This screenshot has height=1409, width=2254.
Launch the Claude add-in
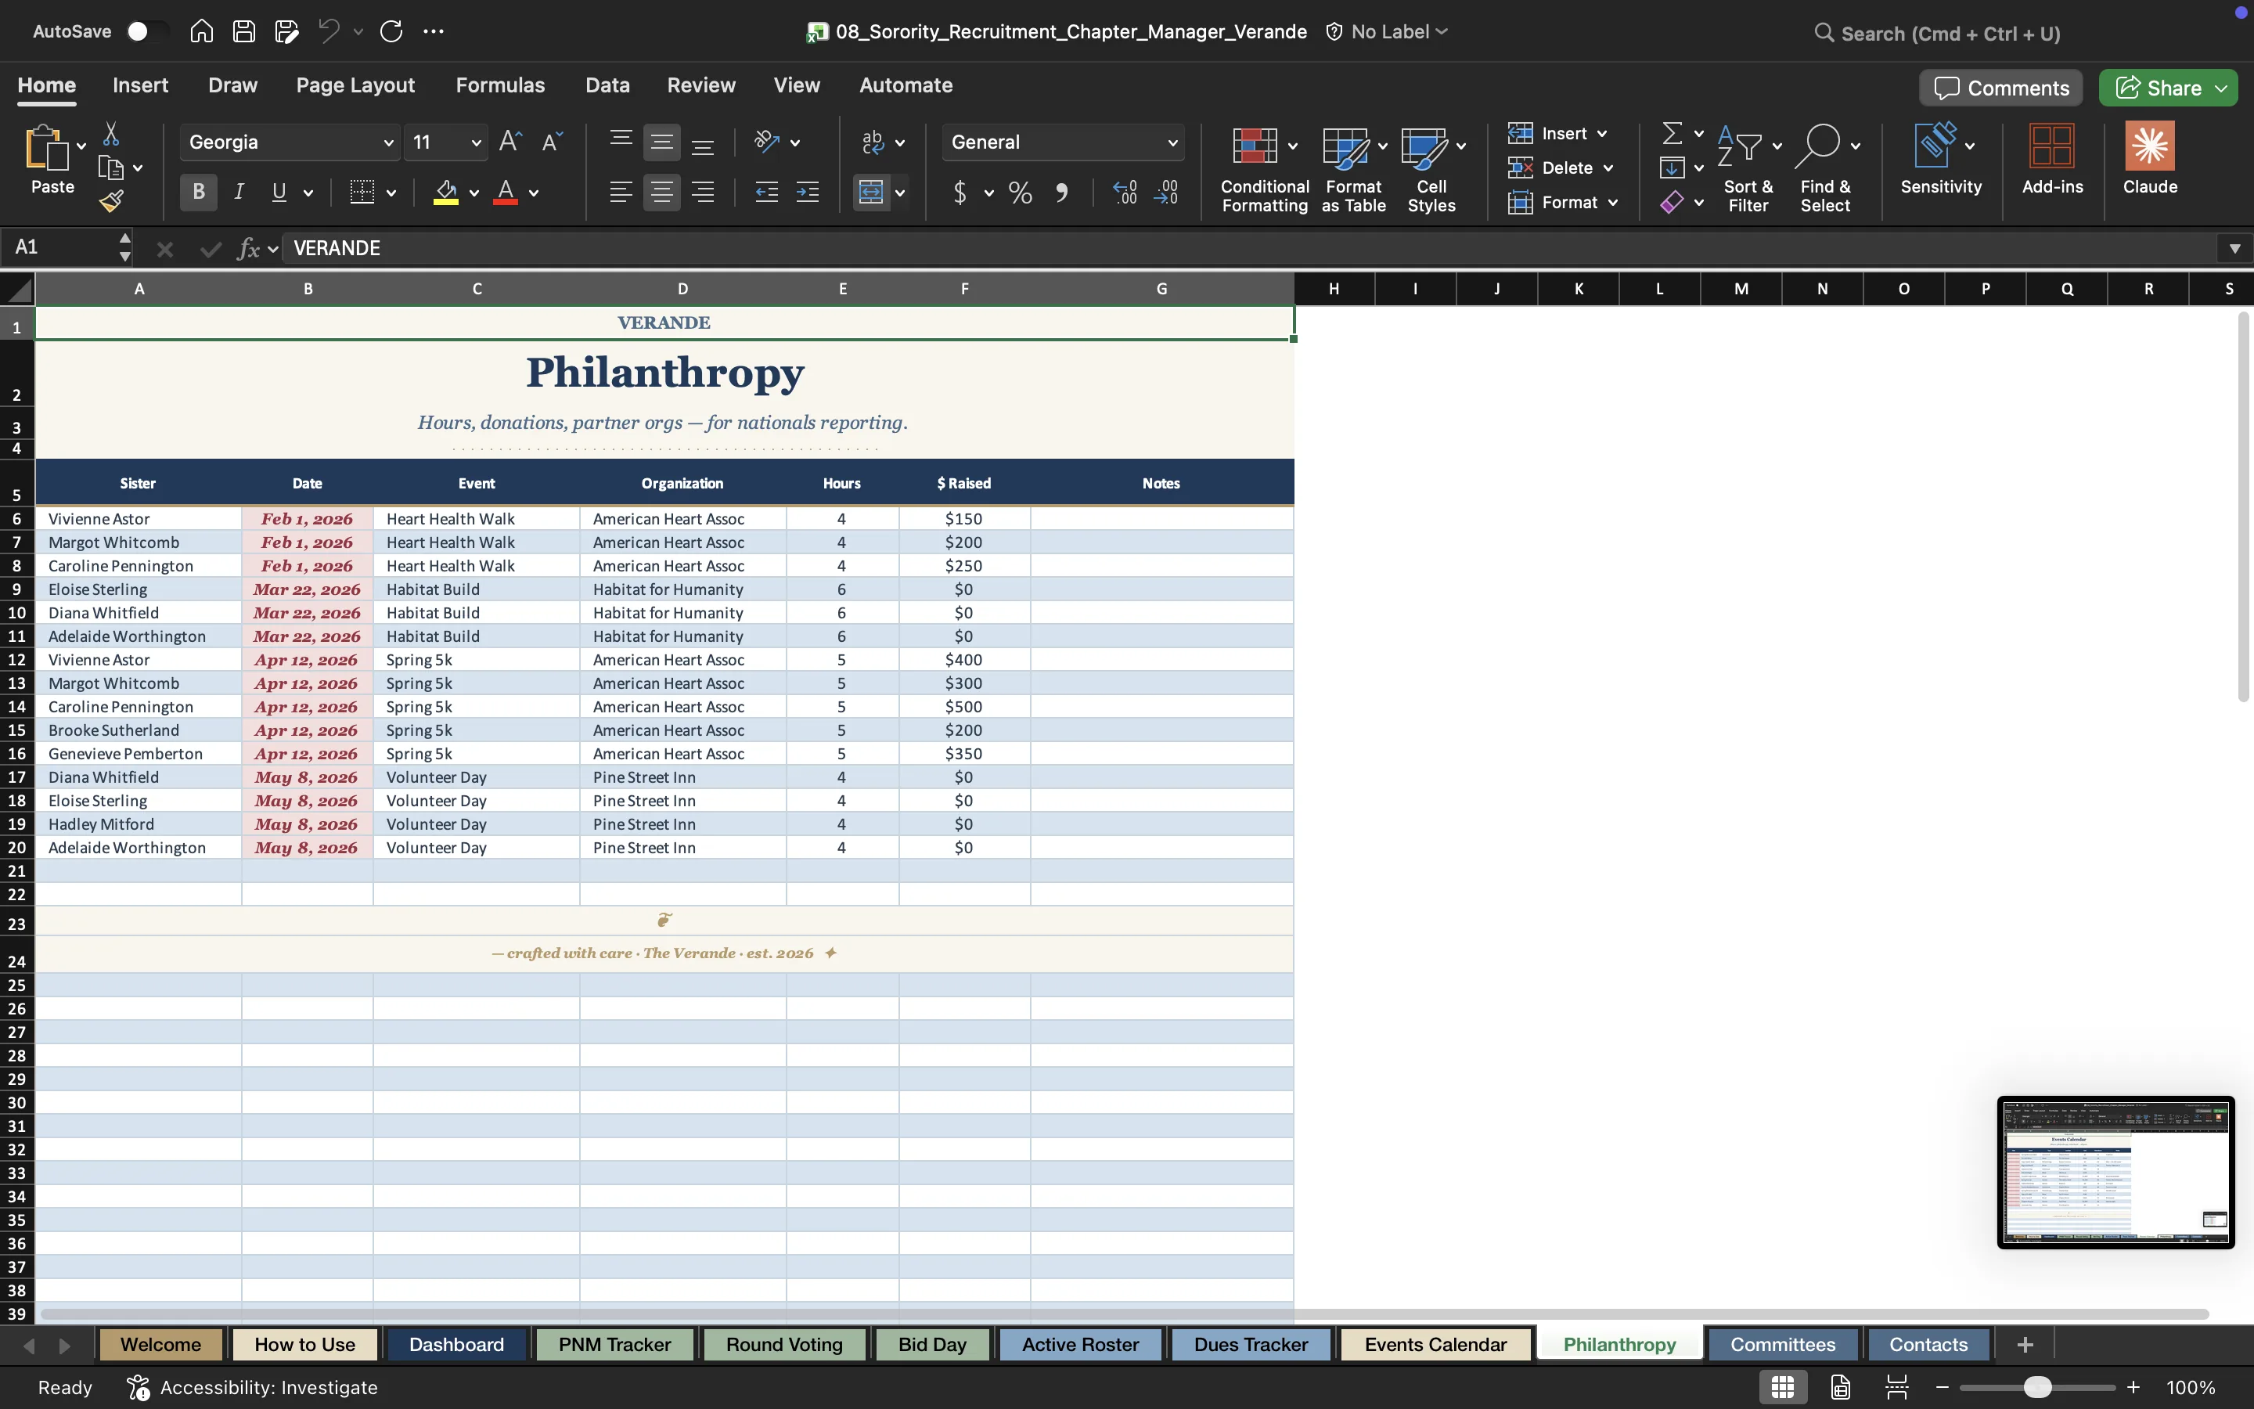click(x=2150, y=160)
